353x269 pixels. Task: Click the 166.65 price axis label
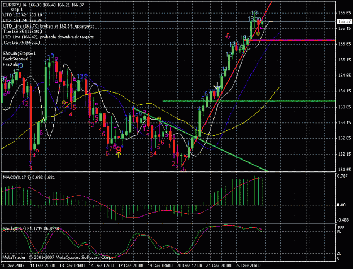tap(345, 13)
